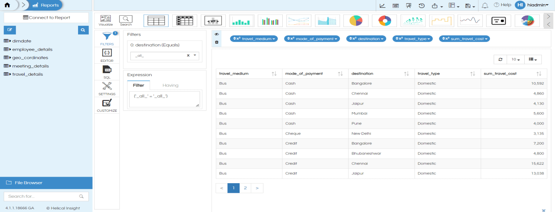Select the green bar chart visualization

242,21
